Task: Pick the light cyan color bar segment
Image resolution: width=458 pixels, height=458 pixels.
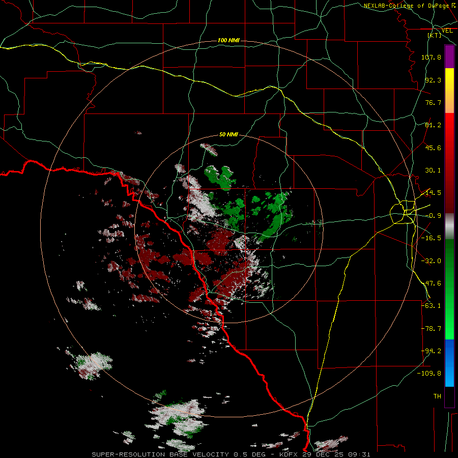Action: [x=449, y=376]
